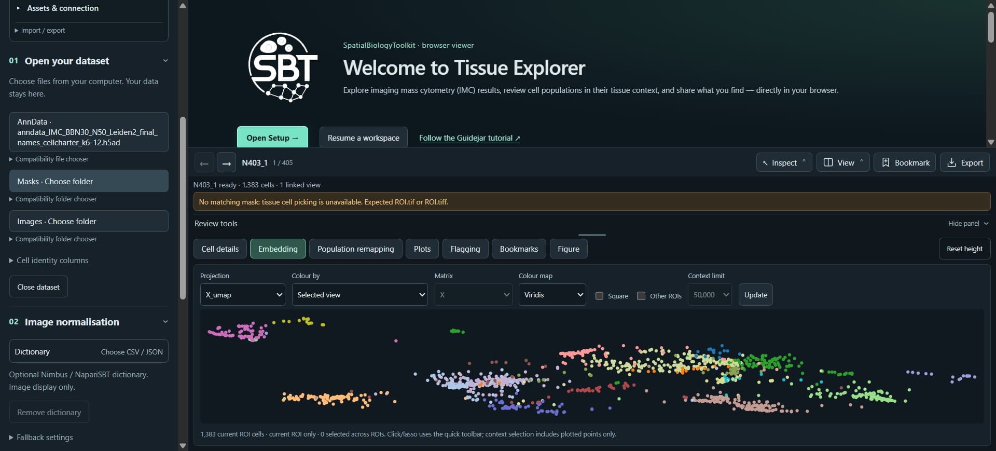
Task: Click the review panel resize handle
Action: pos(592,235)
